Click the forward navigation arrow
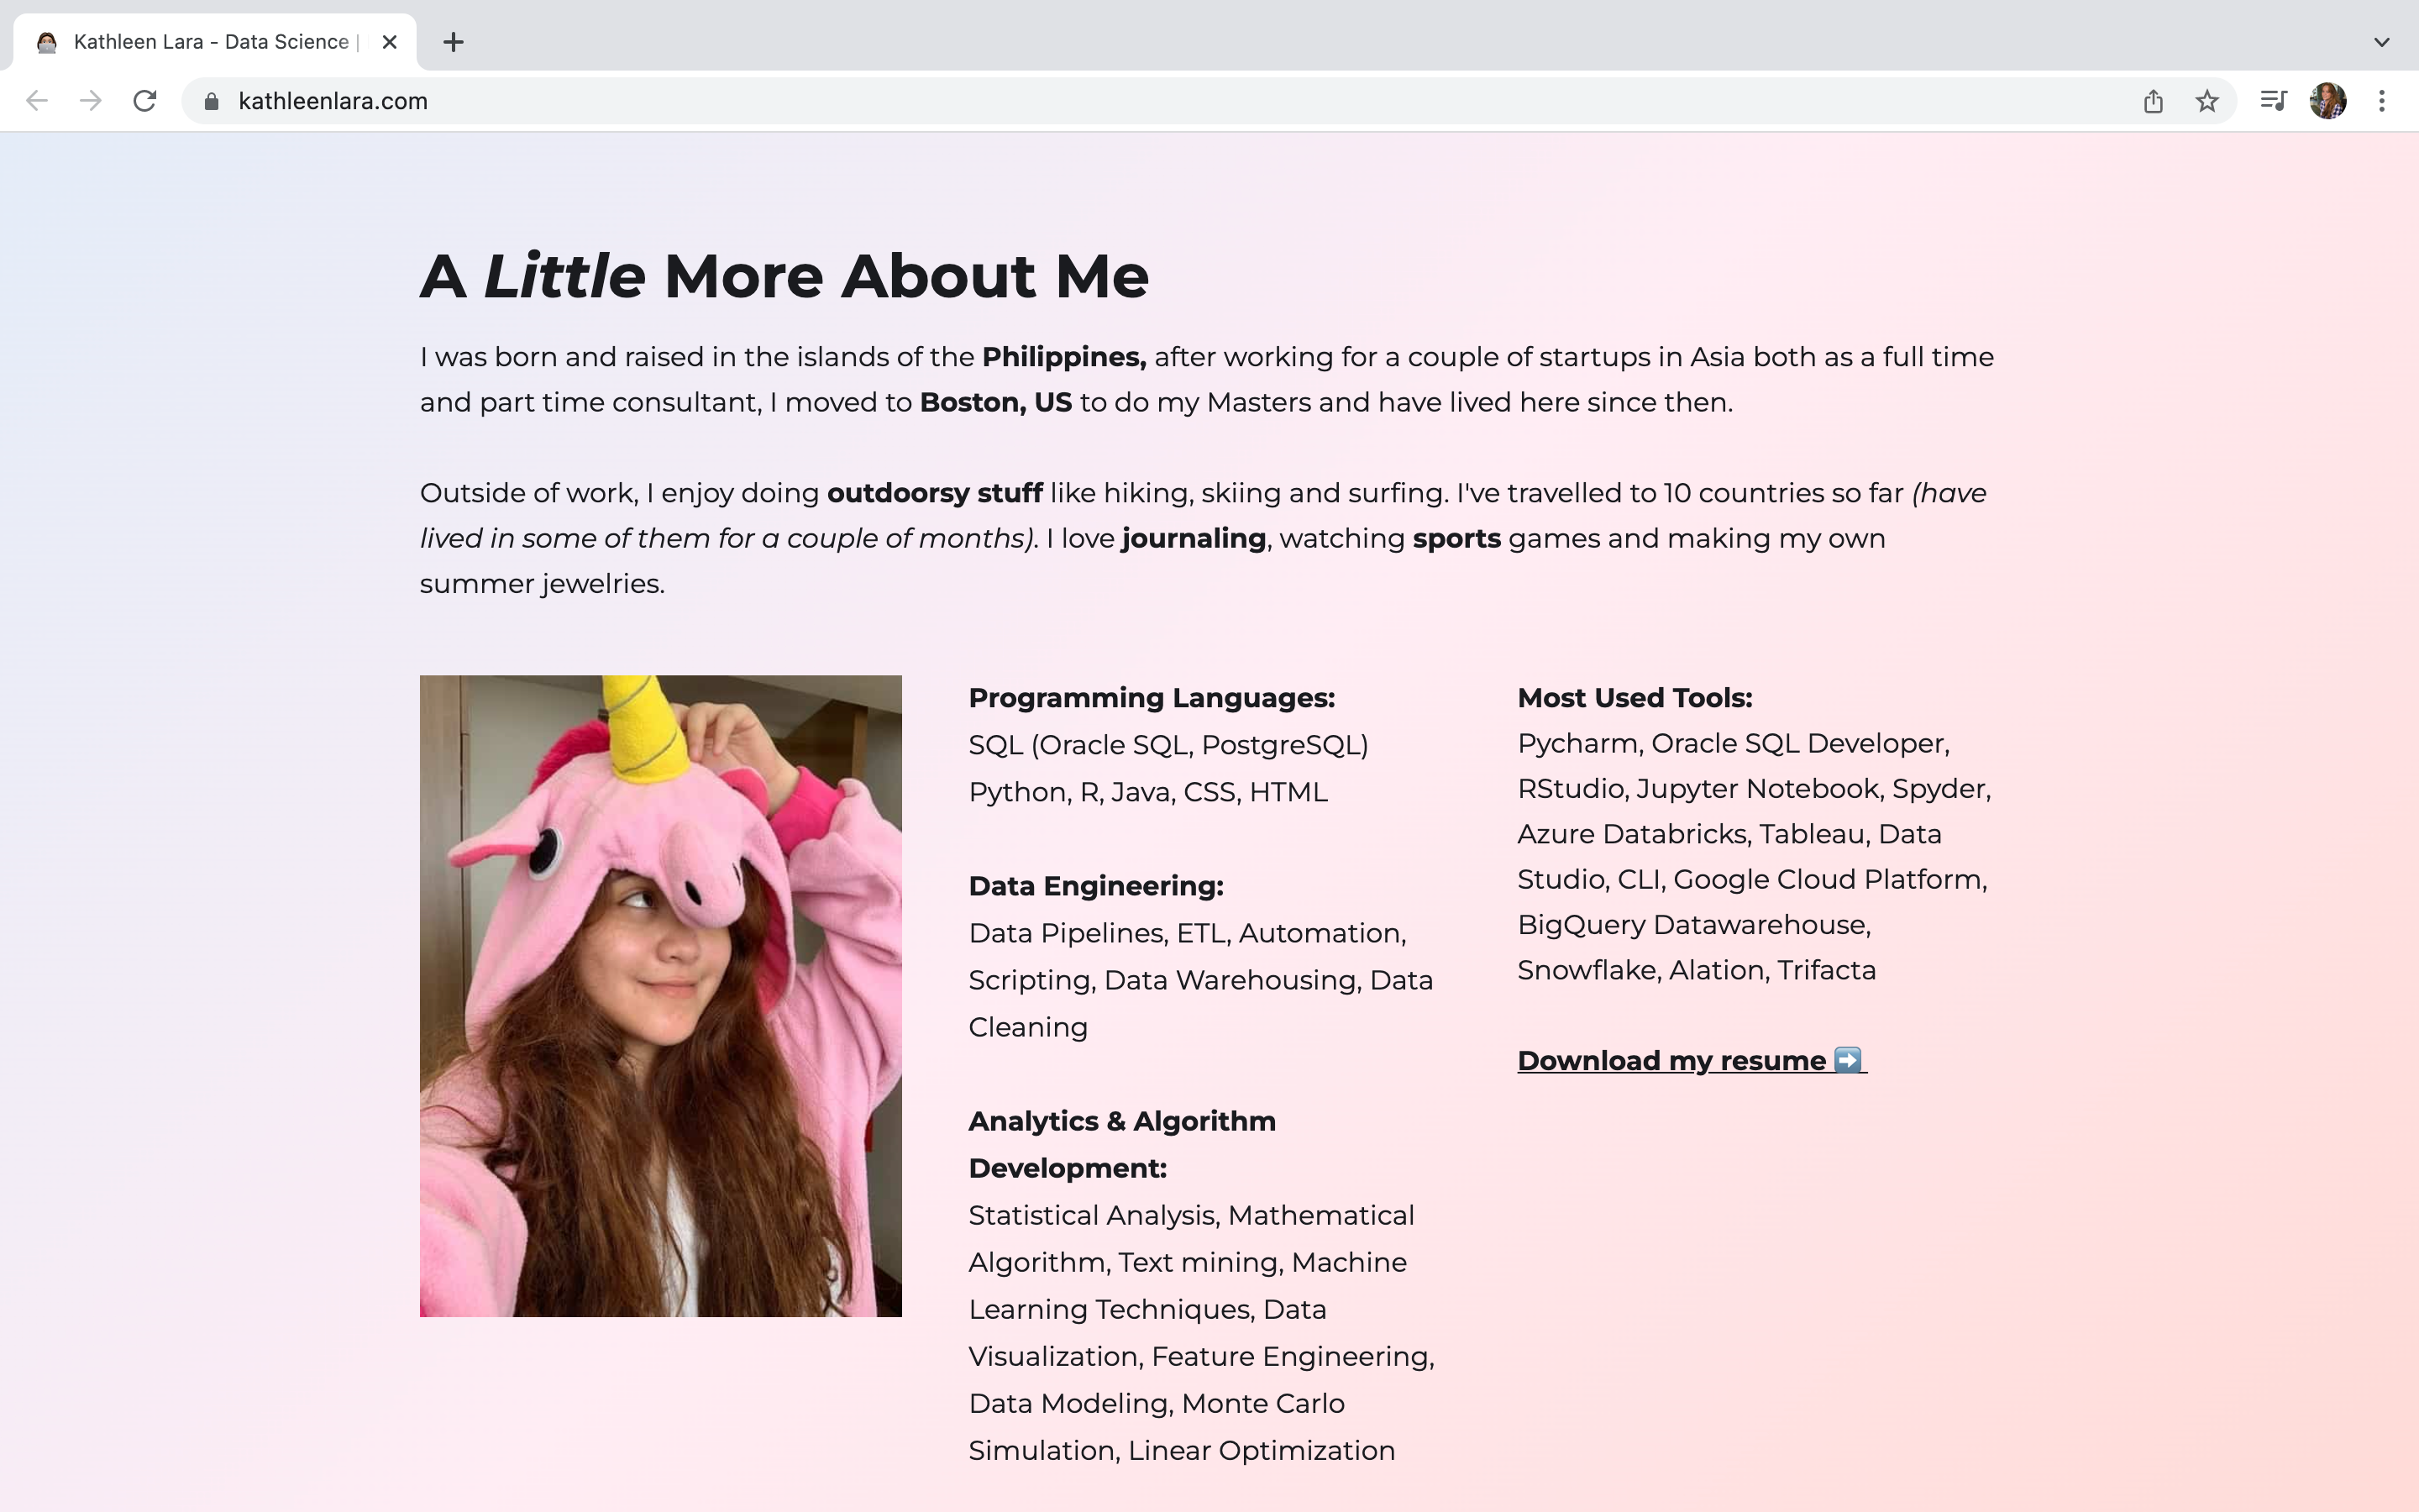Image resolution: width=2419 pixels, height=1512 pixels. point(91,101)
